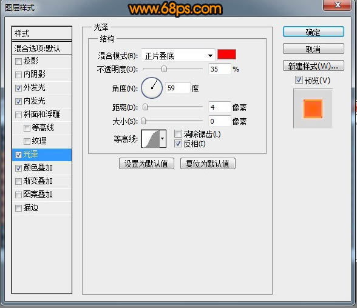Toggle the 预览 preview checkbox
This screenshot has height=308, width=357.
(x=299, y=80)
